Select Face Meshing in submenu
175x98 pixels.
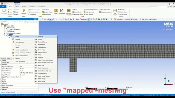pos(46,47)
